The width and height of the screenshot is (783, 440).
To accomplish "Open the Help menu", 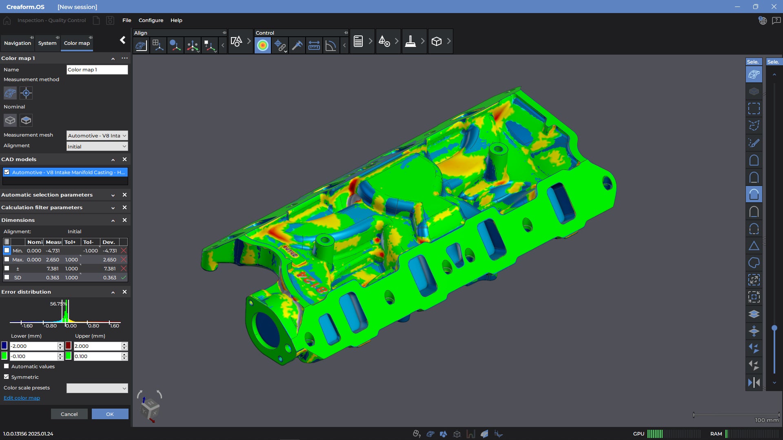I will point(176,20).
